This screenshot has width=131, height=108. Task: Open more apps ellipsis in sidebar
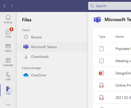8,105
